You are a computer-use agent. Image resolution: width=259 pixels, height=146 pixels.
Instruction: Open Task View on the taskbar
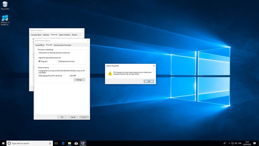tap(56, 143)
